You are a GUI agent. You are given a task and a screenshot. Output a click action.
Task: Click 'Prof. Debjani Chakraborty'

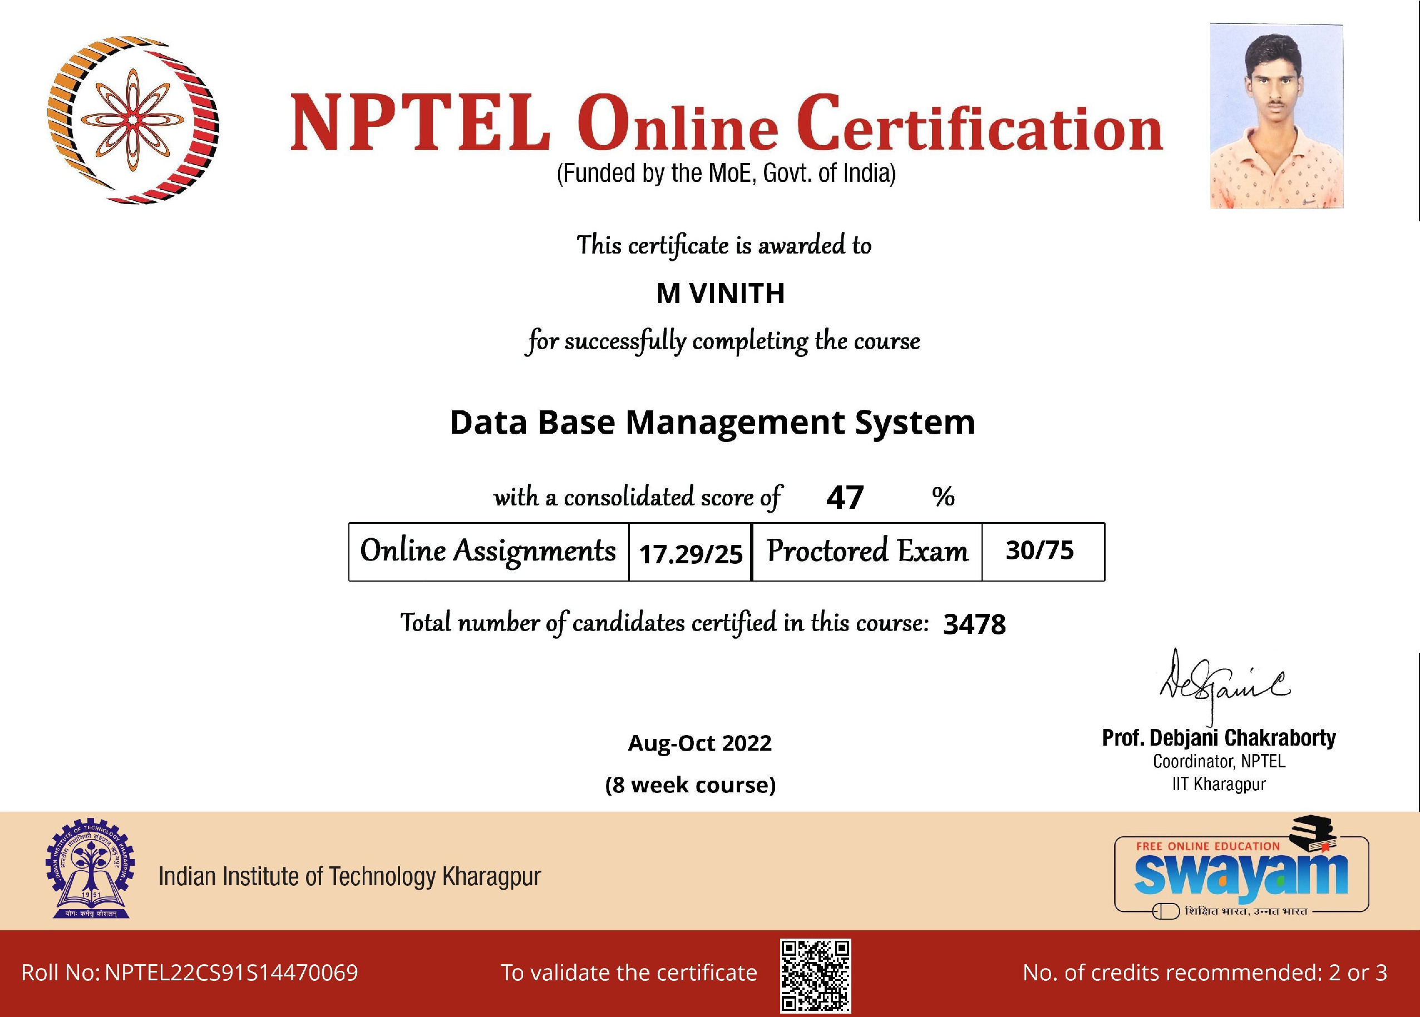(x=1219, y=738)
